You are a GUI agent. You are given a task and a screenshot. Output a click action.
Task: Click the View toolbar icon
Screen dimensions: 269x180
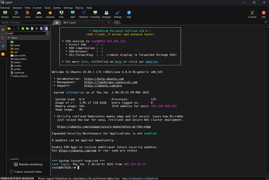(x=61, y=14)
